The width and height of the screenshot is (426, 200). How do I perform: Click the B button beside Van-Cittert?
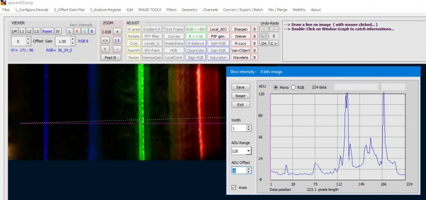(x=255, y=51)
